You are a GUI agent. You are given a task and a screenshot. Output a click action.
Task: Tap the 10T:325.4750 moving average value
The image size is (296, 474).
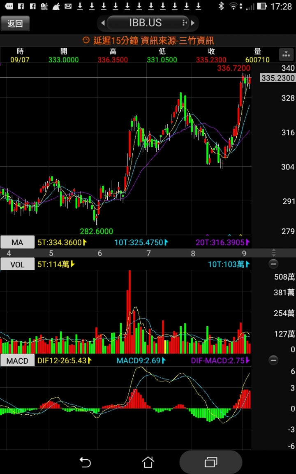pyautogui.click(x=141, y=242)
